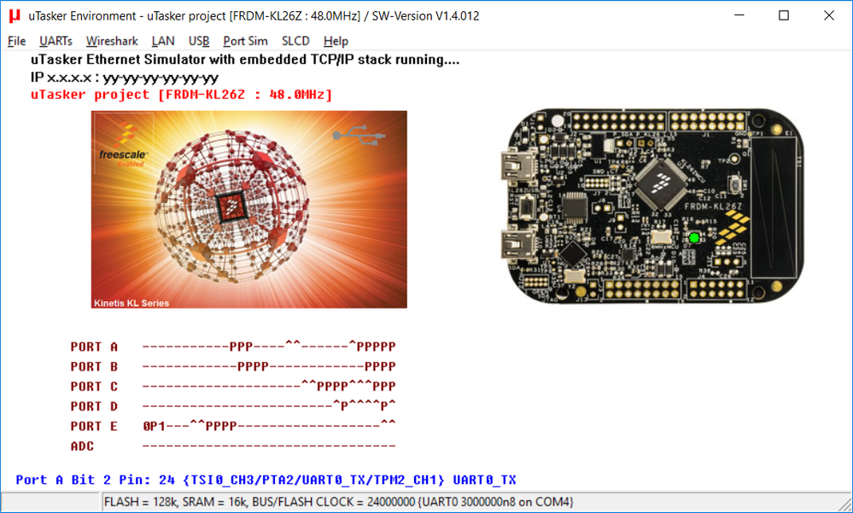This screenshot has height=513, width=853.
Task: Open the UARTs menu
Action: tap(56, 41)
